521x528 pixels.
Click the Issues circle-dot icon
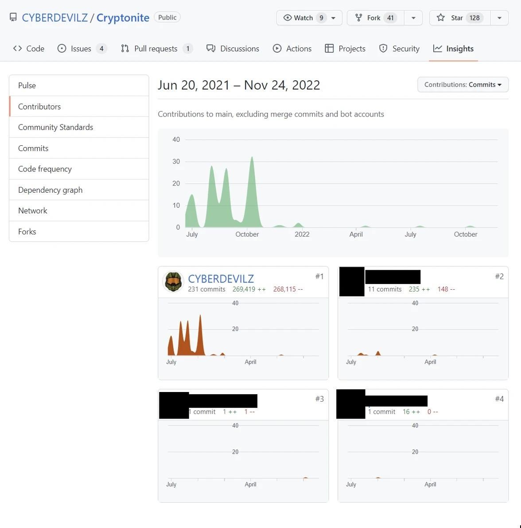[x=62, y=48]
